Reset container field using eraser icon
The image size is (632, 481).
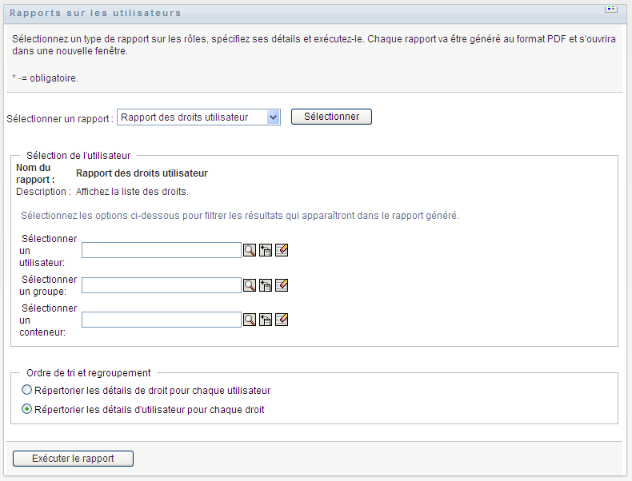[x=281, y=320]
